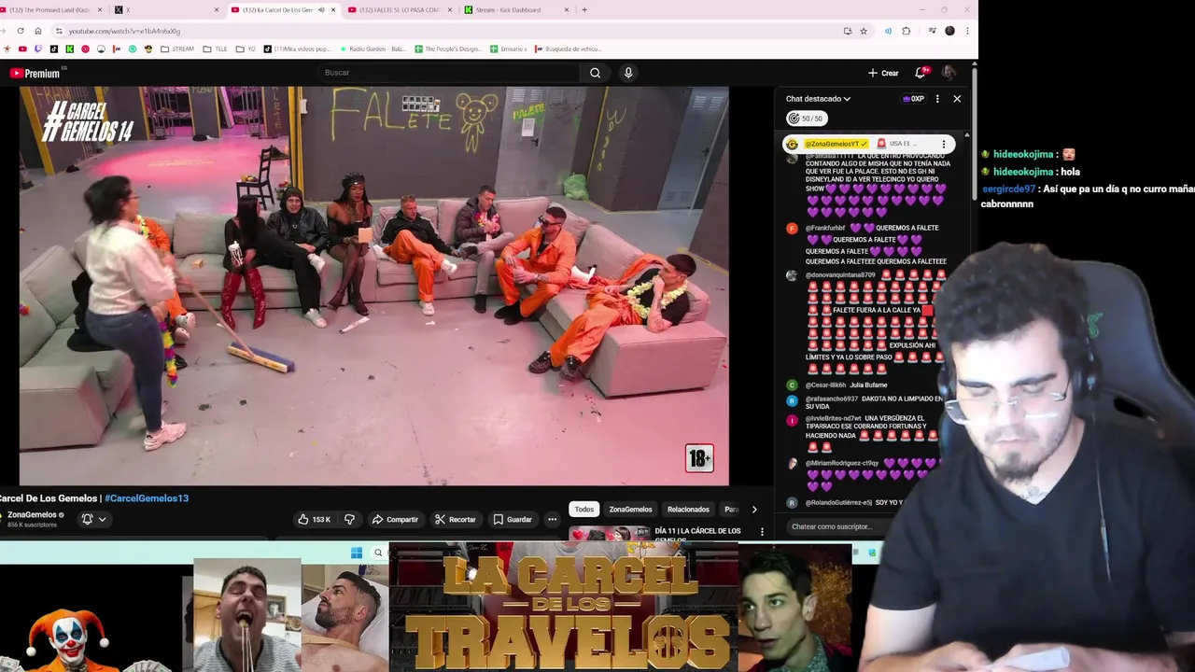Select the ZonaGemelos filter chip
This screenshot has width=1195, height=672.
coord(630,510)
